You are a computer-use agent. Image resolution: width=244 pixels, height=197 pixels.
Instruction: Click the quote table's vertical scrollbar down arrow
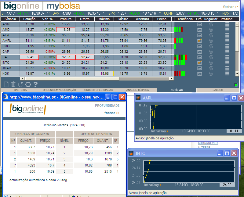pos(237,73)
